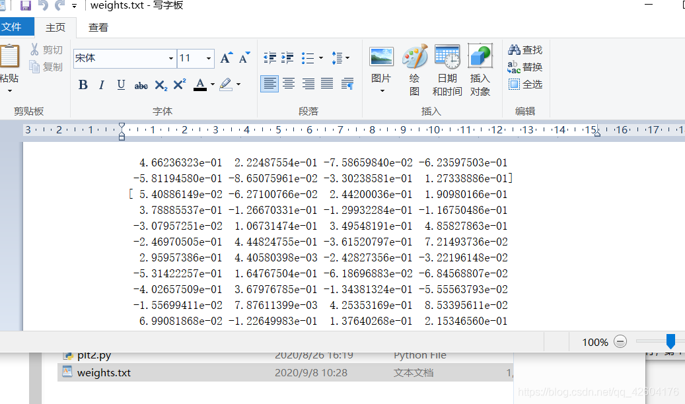Toggle strikethrough formatting
This screenshot has height=404, width=685.
click(x=141, y=85)
